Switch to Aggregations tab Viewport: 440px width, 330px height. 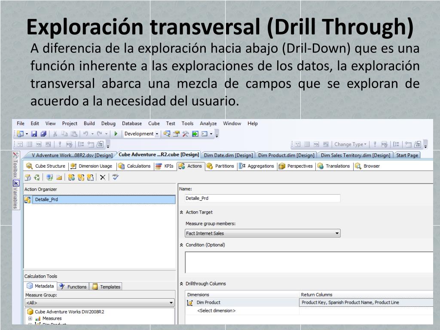257,166
